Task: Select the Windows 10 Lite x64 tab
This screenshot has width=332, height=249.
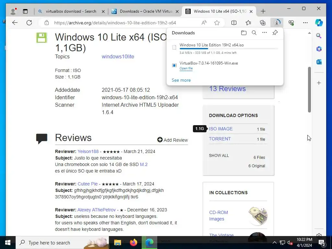Action: tap(219, 11)
